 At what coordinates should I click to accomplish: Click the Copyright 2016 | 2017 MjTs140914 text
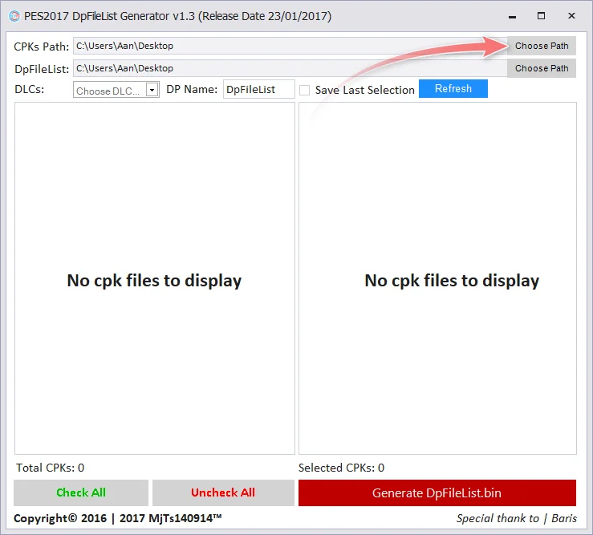[x=118, y=518]
